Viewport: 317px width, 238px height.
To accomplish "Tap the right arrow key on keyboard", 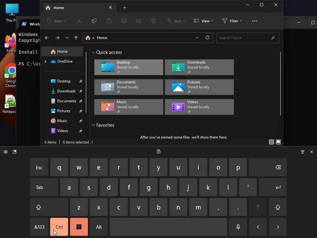I will pos(278,227).
